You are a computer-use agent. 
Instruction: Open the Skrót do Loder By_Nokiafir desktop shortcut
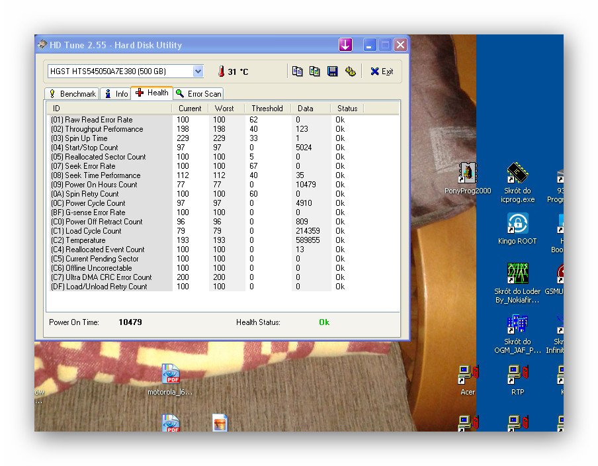pos(517,283)
